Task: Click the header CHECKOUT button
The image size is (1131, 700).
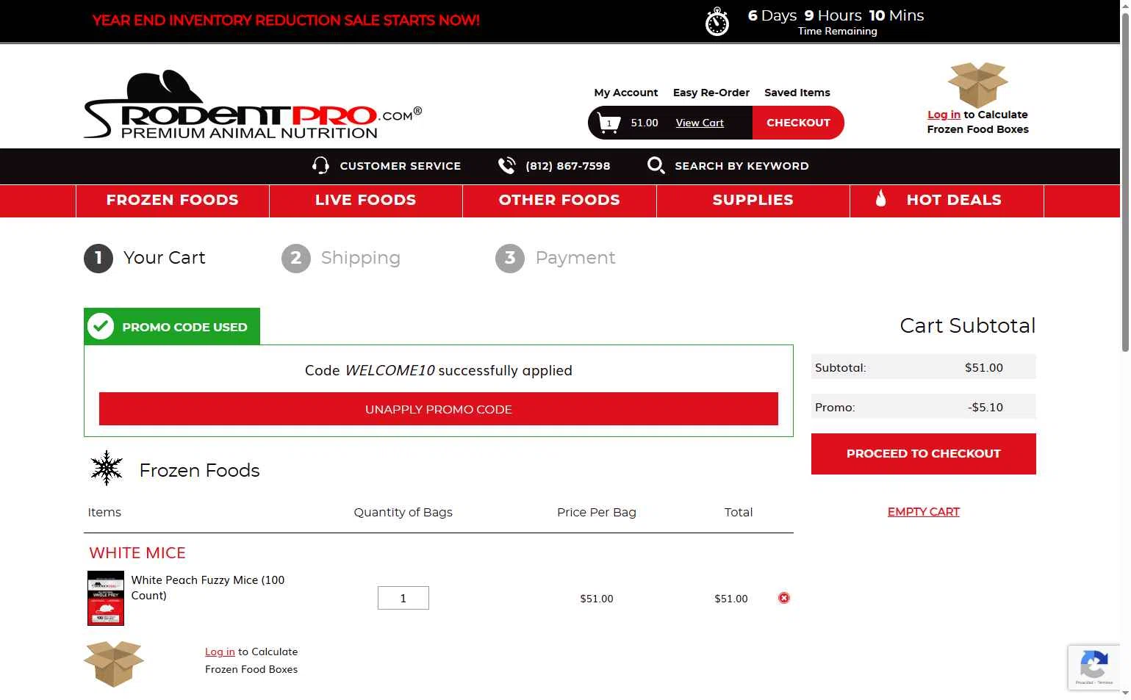Action: tap(798, 123)
